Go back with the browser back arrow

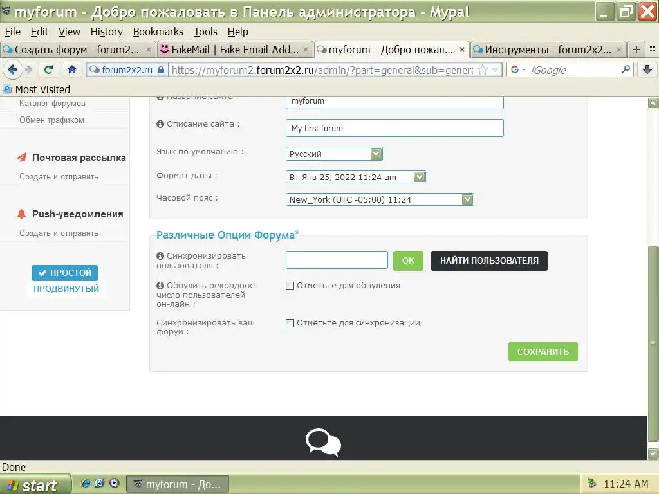click(x=13, y=69)
